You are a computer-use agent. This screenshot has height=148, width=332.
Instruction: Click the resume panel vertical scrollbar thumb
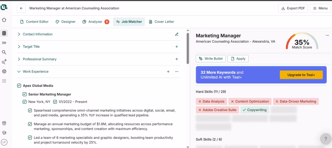tap(188, 48)
